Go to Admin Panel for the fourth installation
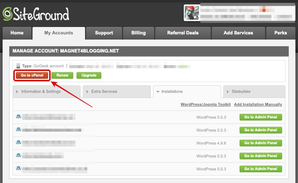The height and width of the screenshot is (183, 298). 261,156
